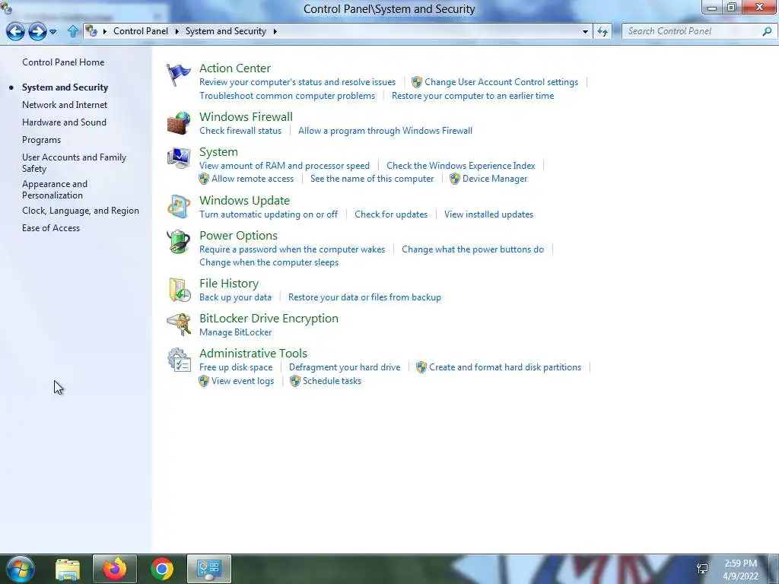Image resolution: width=779 pixels, height=584 pixels.
Task: Open the Power Options battery icon
Action: (178, 242)
